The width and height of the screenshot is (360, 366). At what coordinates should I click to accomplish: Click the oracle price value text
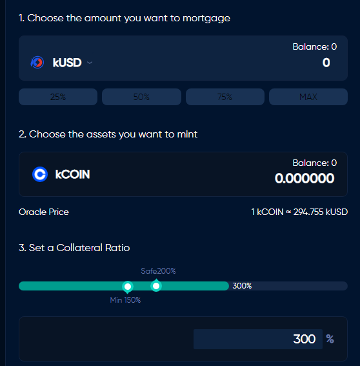point(299,212)
